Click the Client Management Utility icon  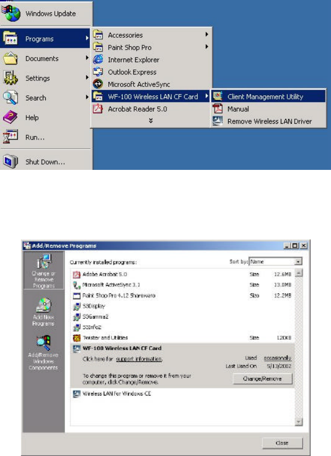coord(218,96)
